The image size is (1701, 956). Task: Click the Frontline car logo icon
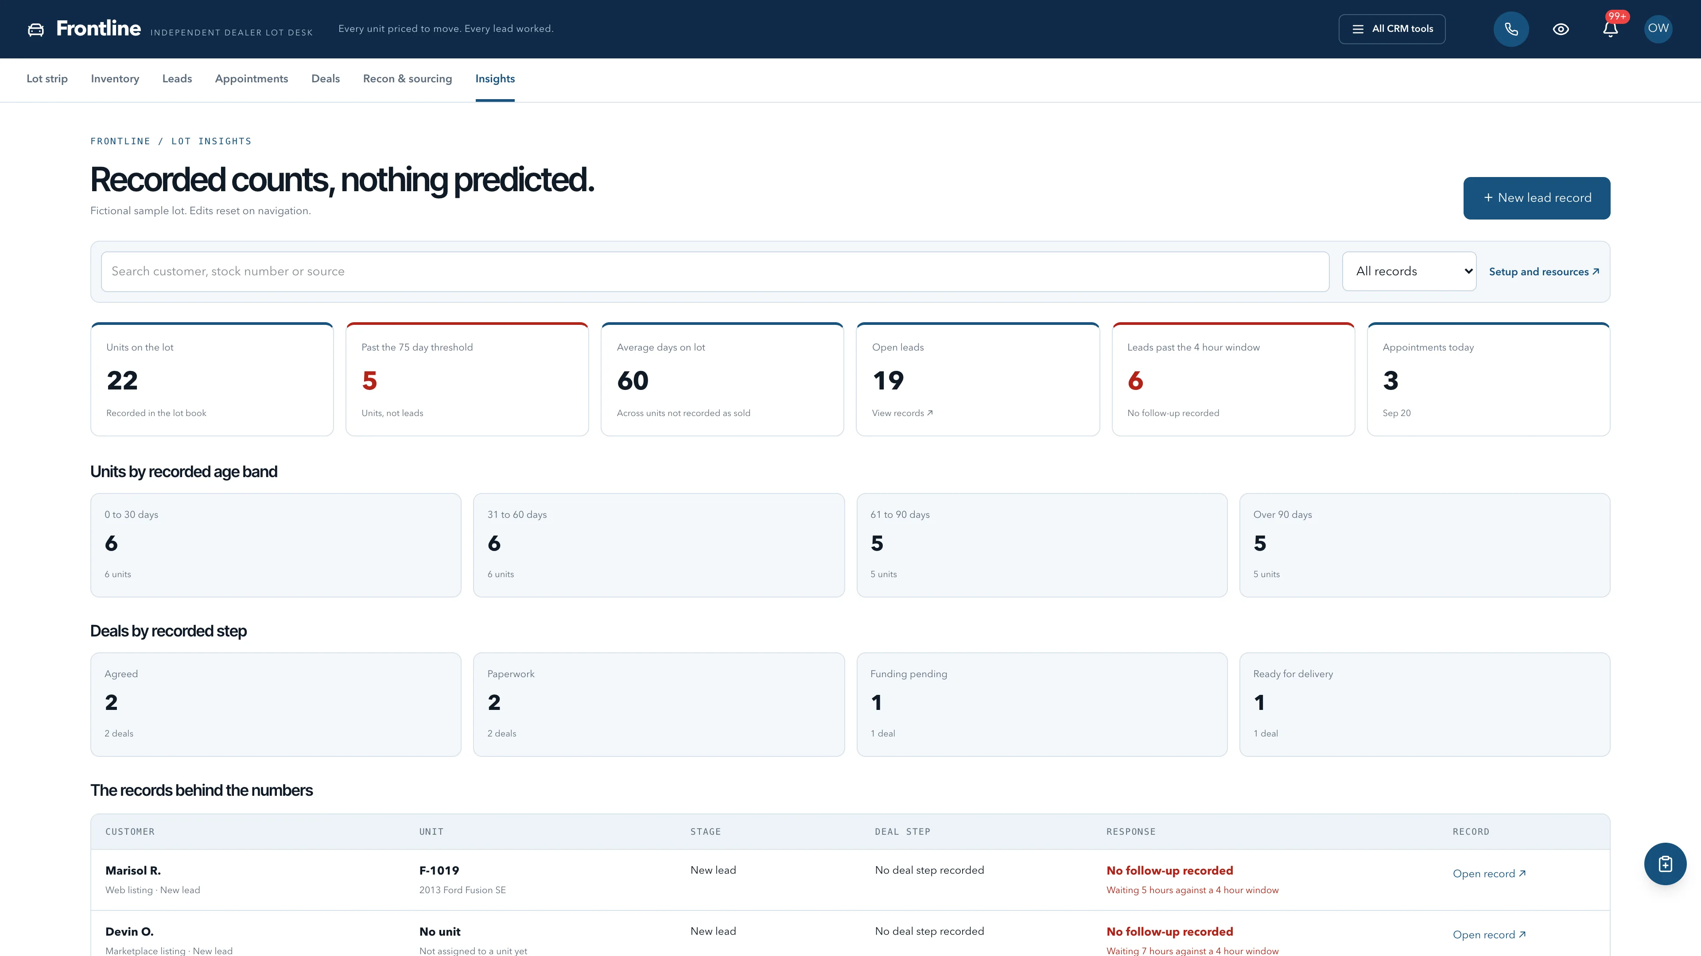click(35, 29)
